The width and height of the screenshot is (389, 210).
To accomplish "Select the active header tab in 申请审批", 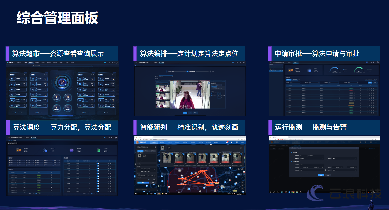I will click(x=296, y=62).
